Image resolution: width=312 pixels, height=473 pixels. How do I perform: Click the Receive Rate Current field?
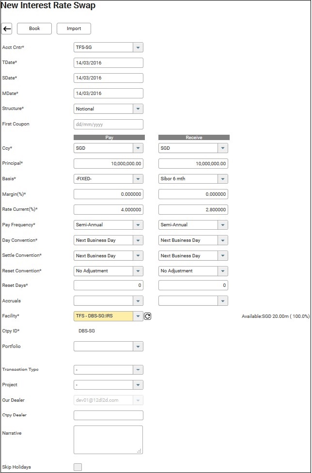[193, 210]
